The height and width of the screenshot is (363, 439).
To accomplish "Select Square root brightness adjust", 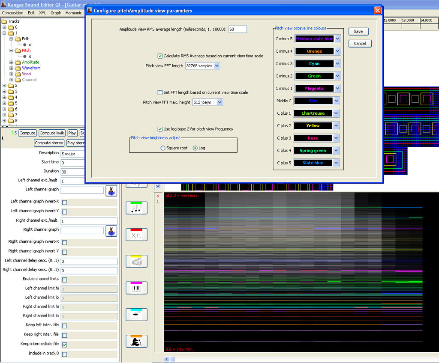I will 162,148.
